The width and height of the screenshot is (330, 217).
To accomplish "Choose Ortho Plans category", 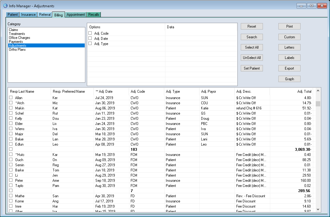I will (x=17, y=50).
